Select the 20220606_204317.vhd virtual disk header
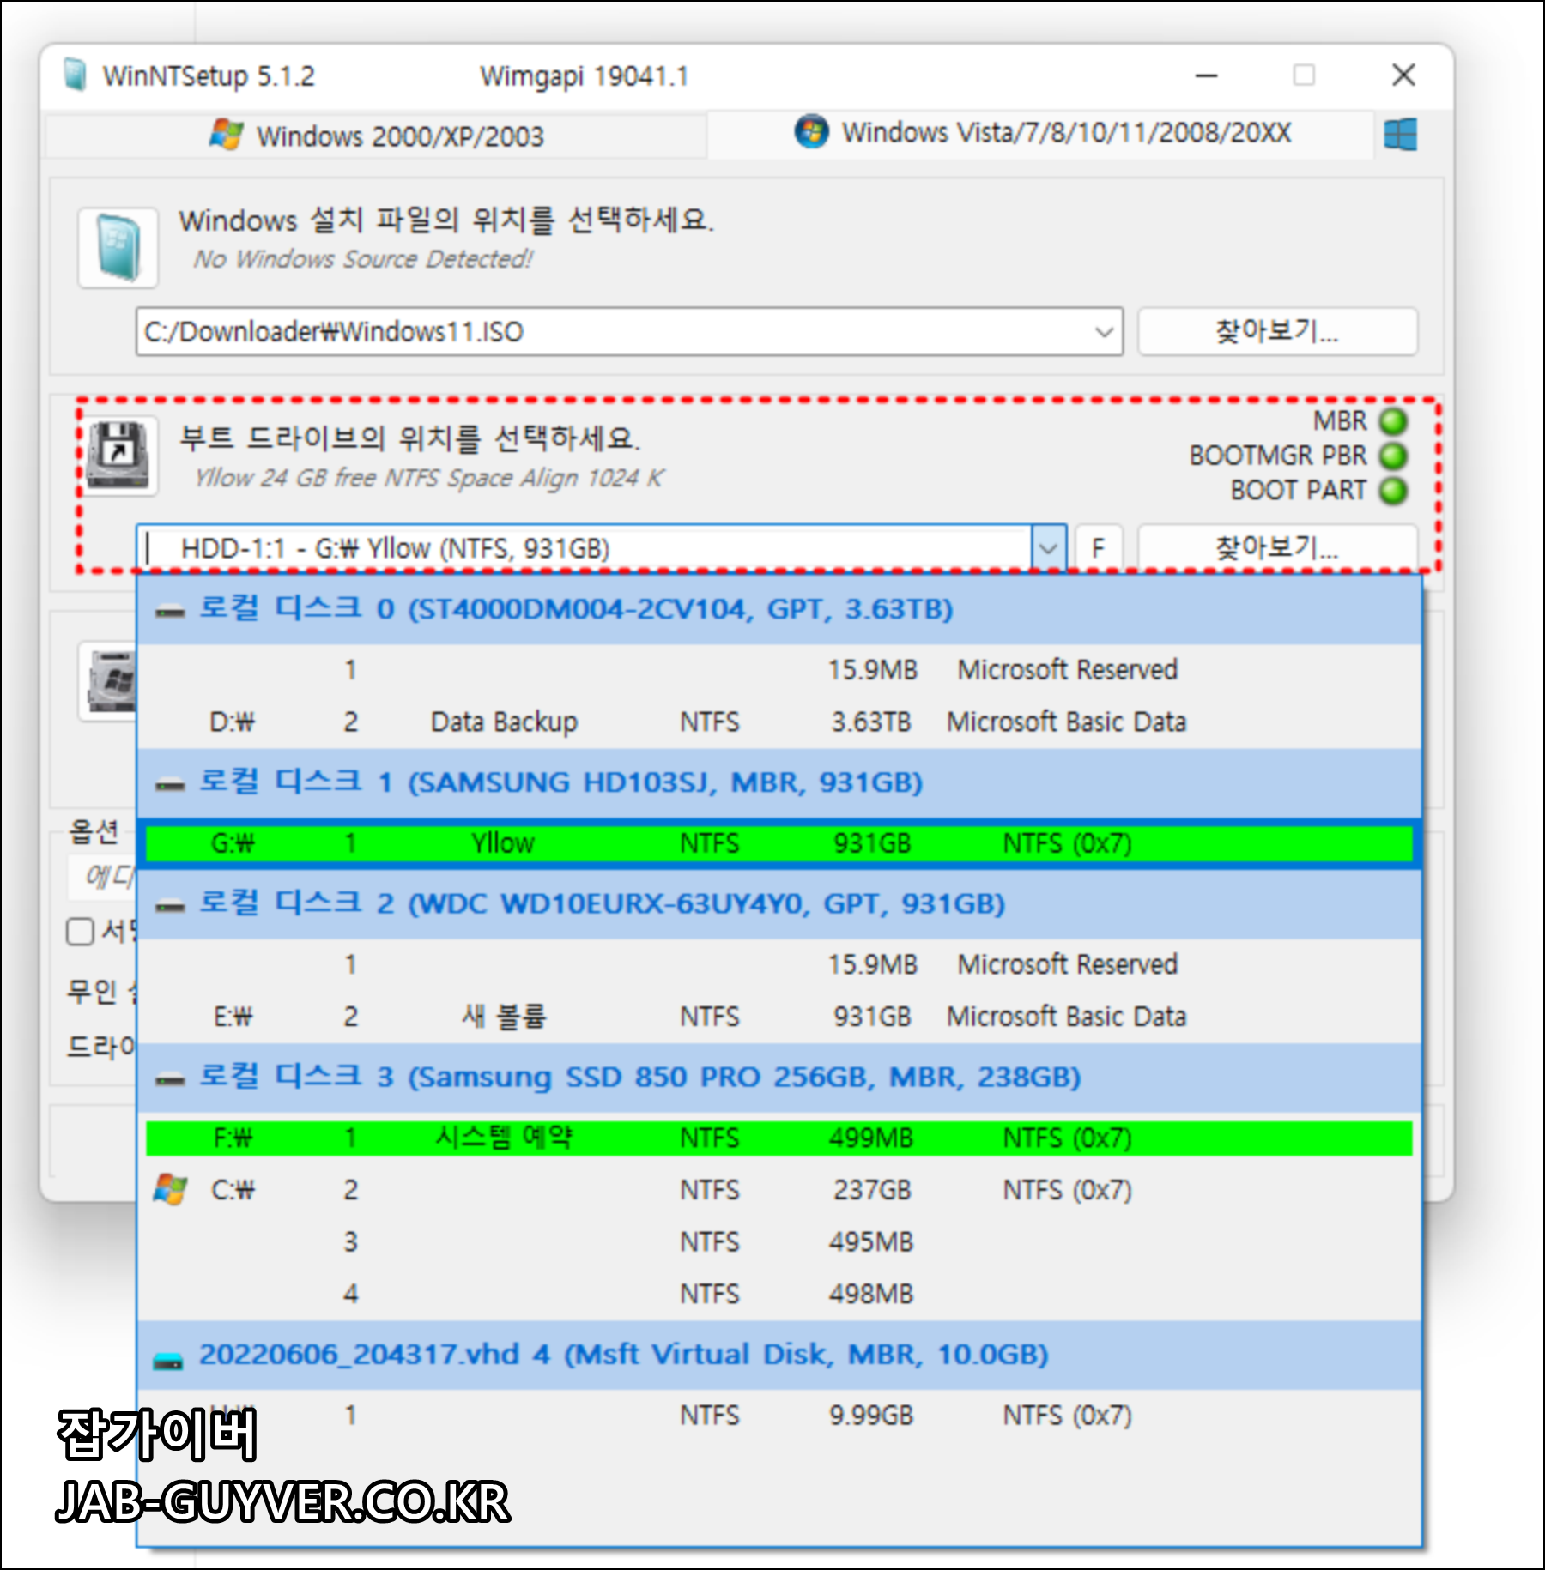Image resolution: width=1545 pixels, height=1570 pixels. tap(779, 1355)
